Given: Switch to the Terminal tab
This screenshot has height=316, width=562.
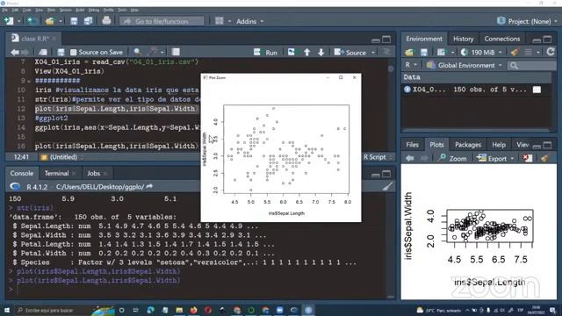Looking at the screenshot, I should (56, 174).
